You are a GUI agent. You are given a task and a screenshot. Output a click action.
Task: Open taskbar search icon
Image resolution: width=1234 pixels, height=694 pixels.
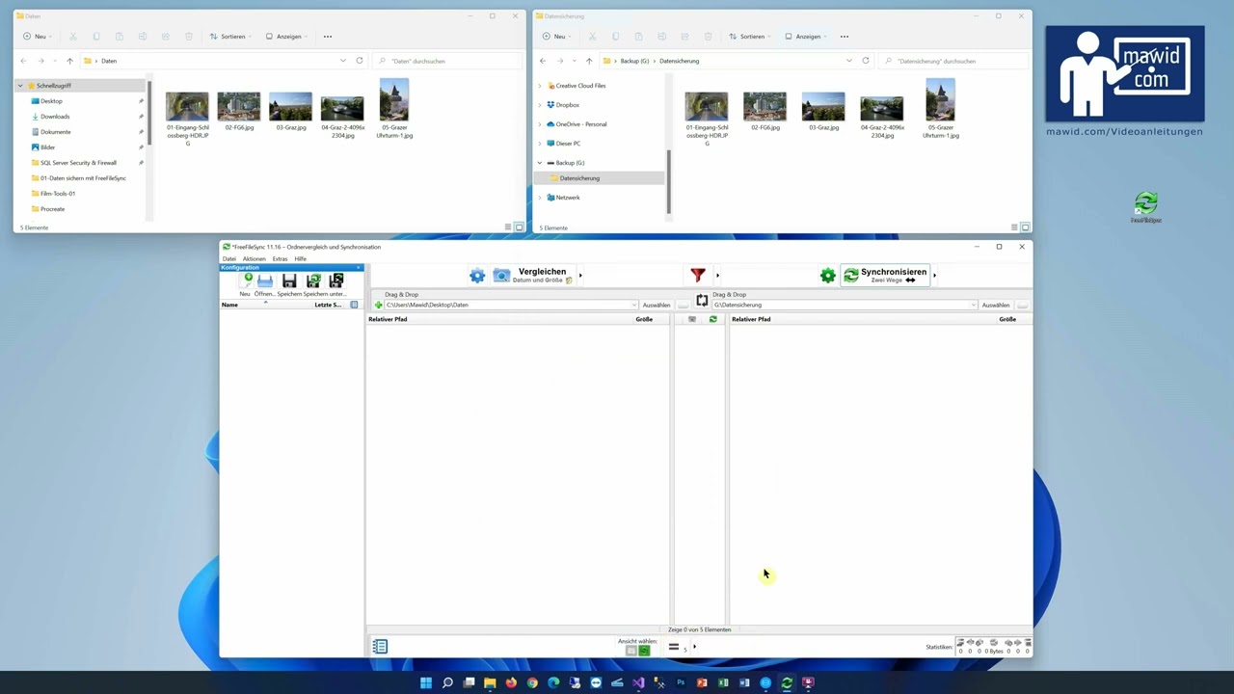(447, 682)
